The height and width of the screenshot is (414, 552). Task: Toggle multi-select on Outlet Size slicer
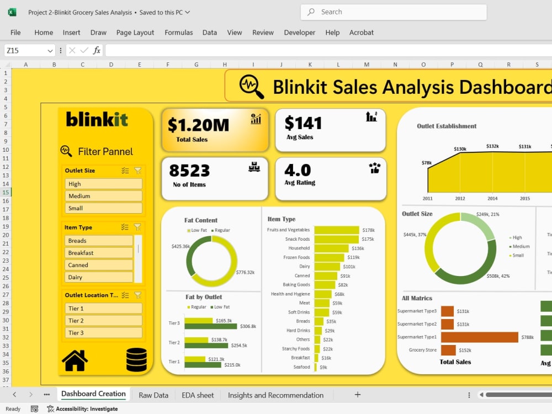point(125,171)
